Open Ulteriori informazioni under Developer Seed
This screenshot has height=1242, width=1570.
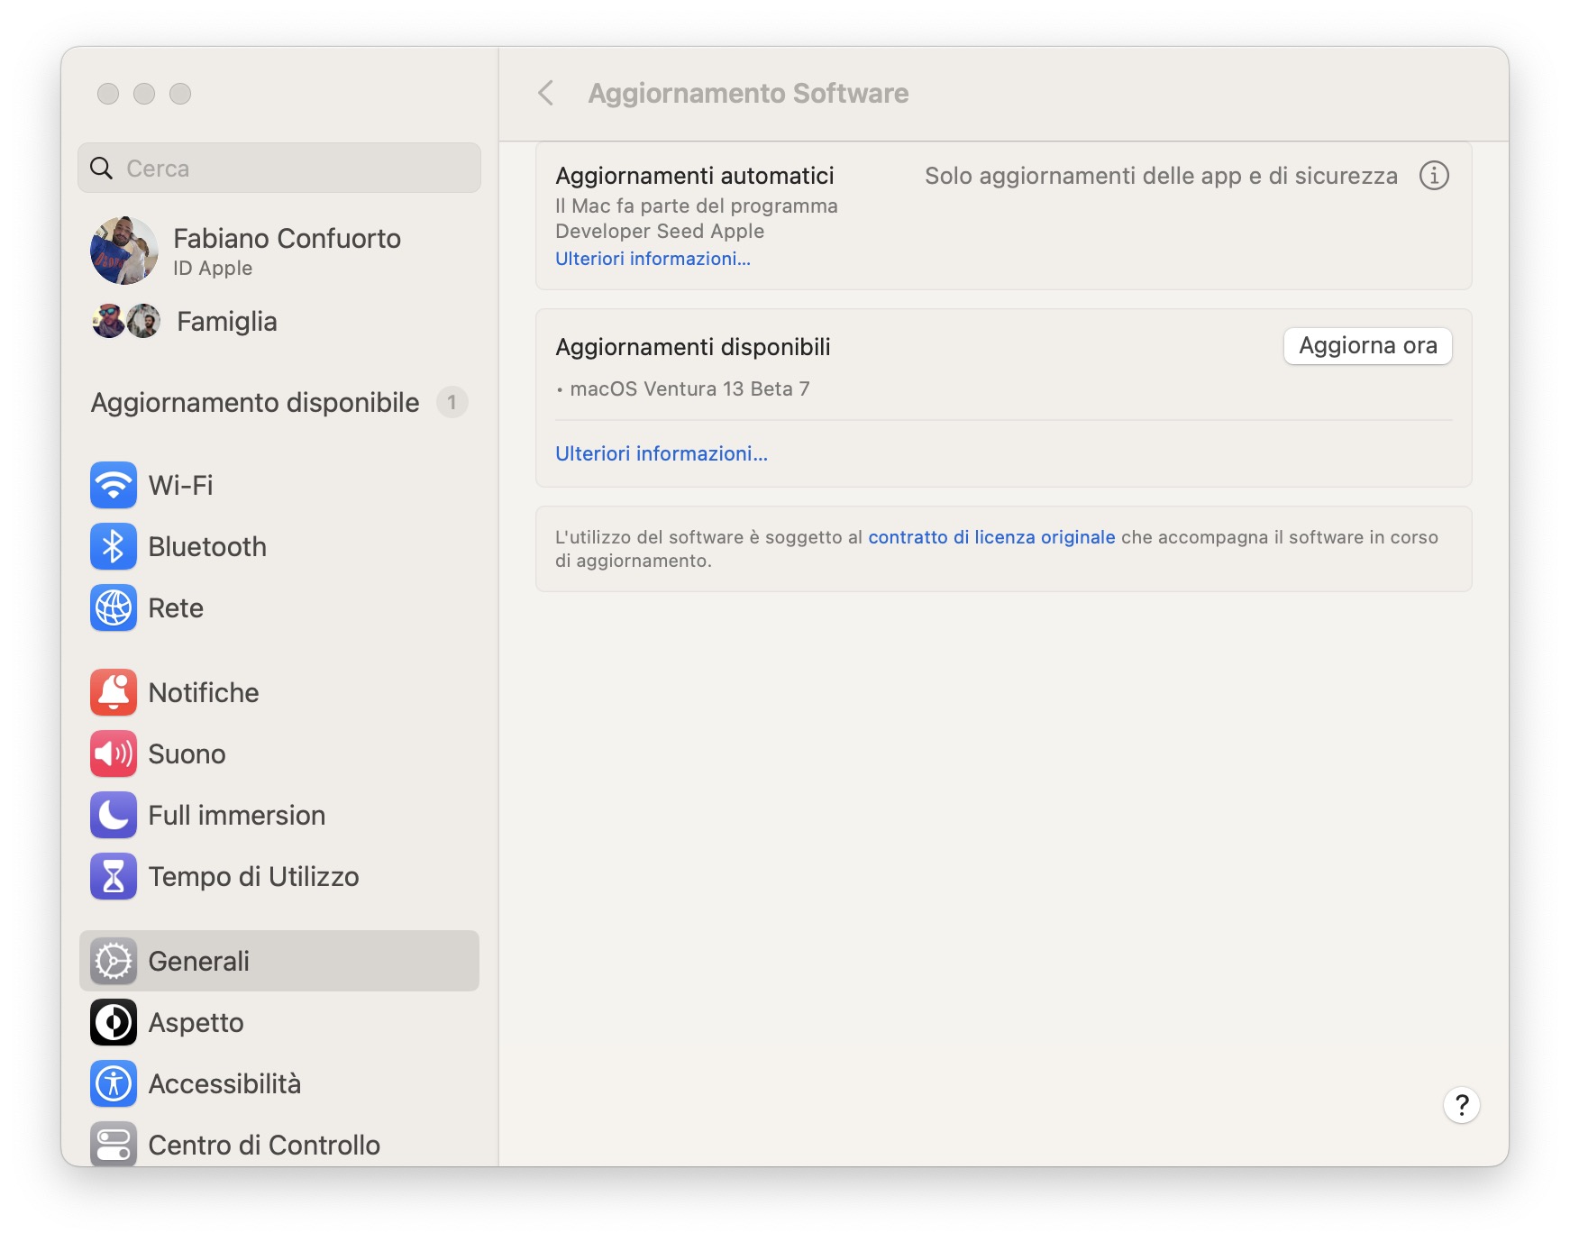[653, 259]
